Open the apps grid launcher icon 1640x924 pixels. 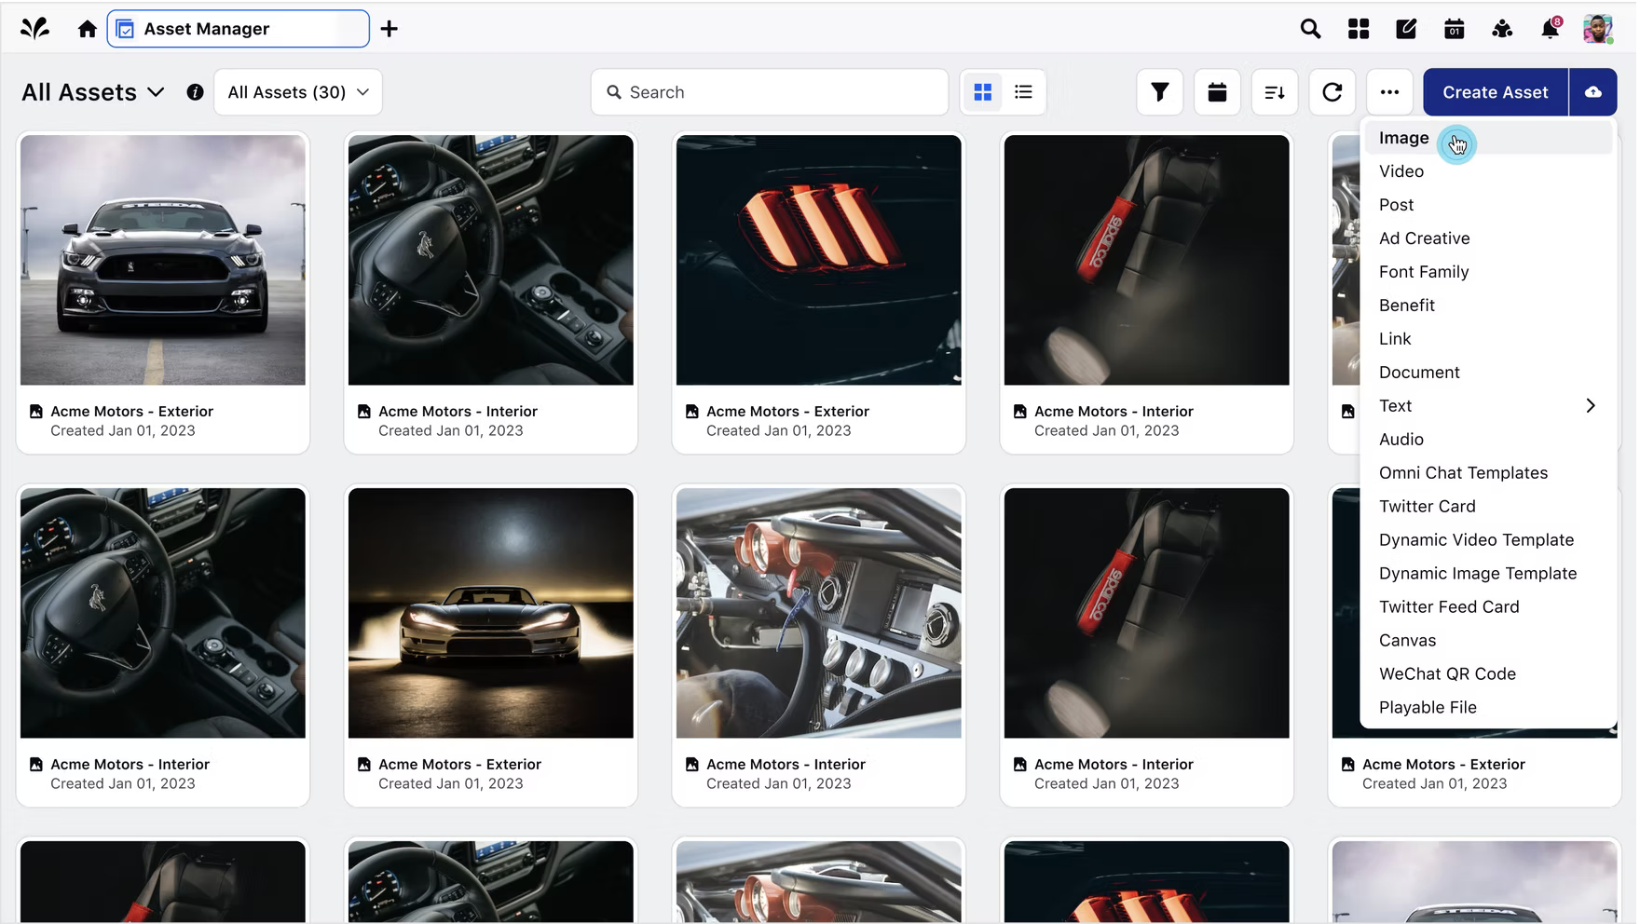pyautogui.click(x=1359, y=29)
